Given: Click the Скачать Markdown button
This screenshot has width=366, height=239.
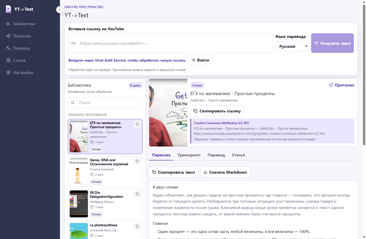Looking at the screenshot, I should tap(225, 172).
